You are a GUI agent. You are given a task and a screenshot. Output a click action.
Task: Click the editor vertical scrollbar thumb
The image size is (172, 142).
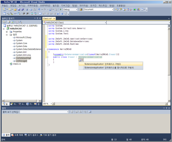pyautogui.click(x=169, y=52)
